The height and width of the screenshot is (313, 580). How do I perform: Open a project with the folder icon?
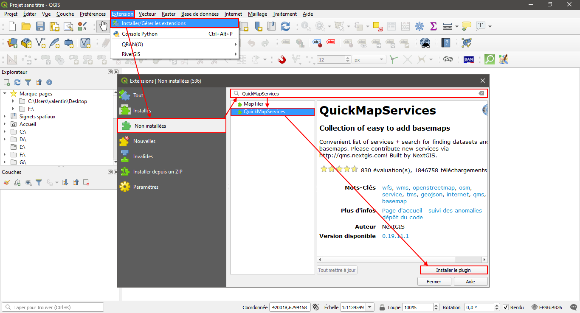click(26, 26)
